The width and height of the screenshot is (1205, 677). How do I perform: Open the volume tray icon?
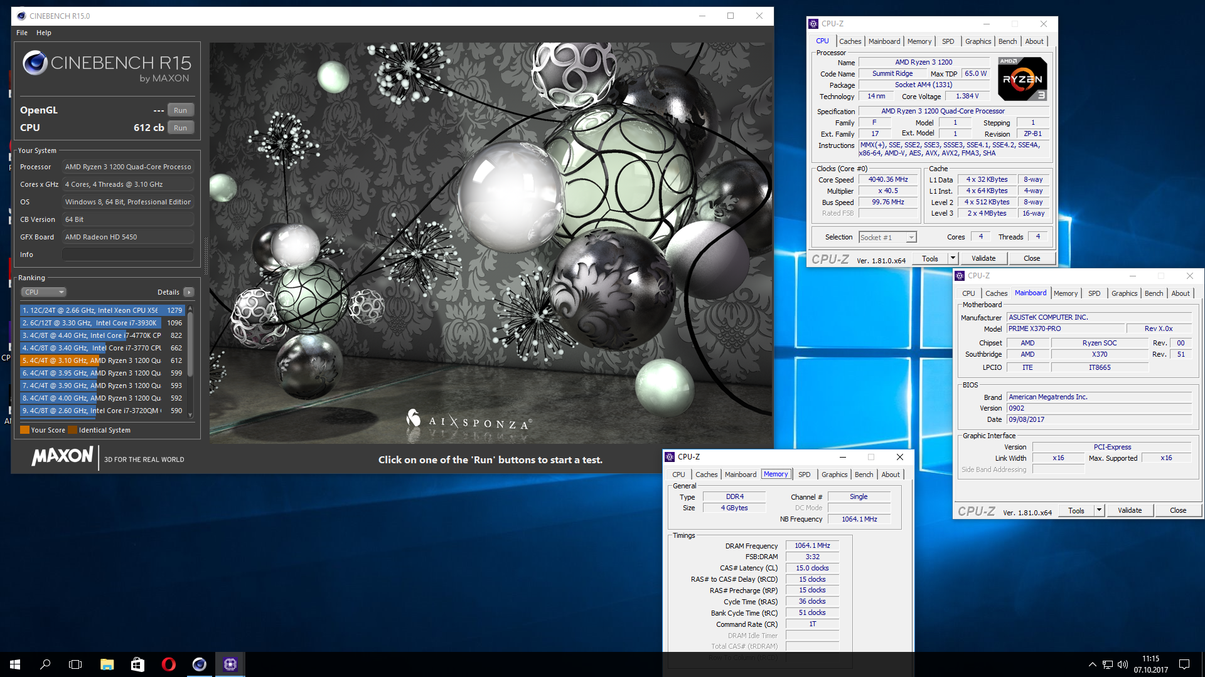[1123, 664]
